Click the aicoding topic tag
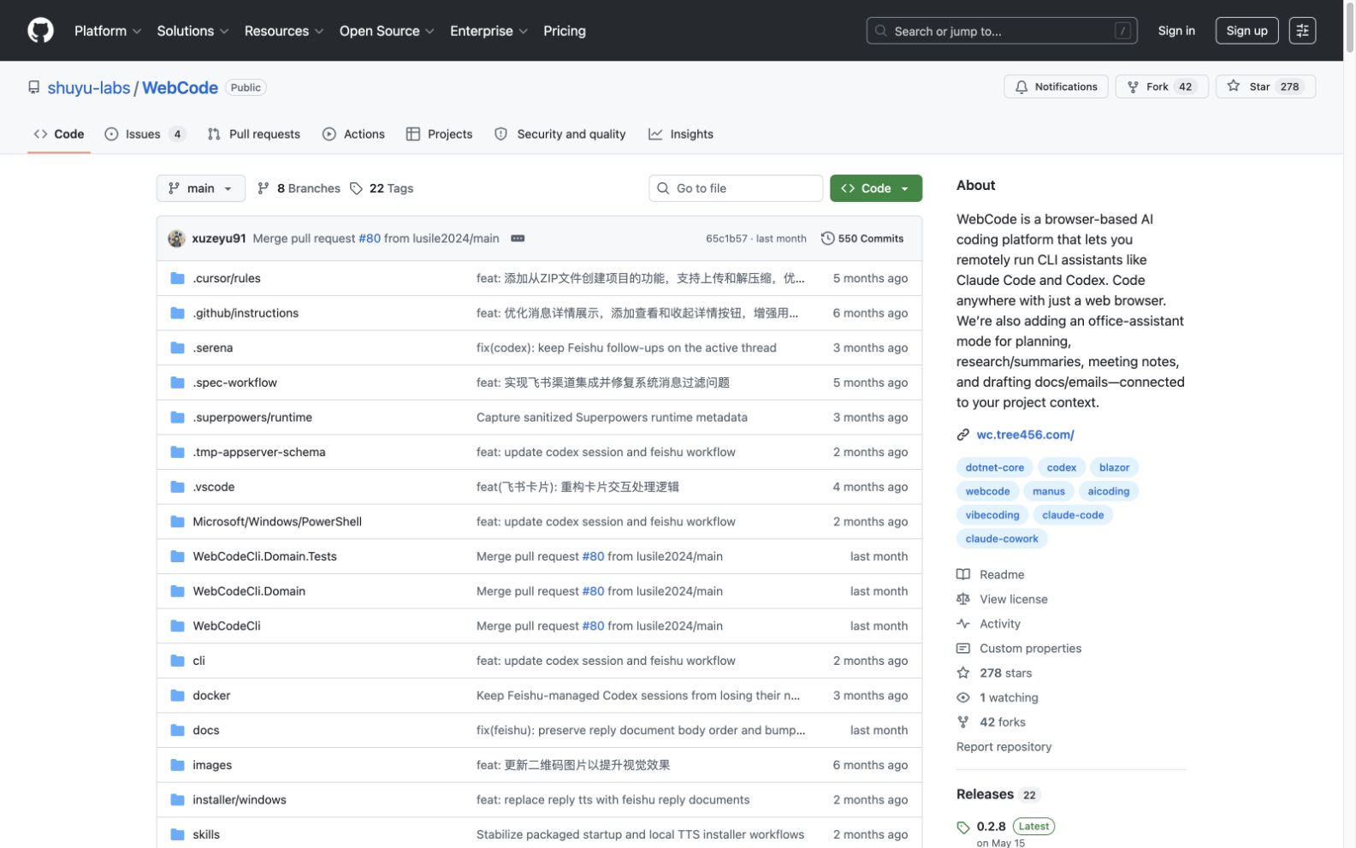Viewport: 1356px width, 848px height. [x=1108, y=492]
